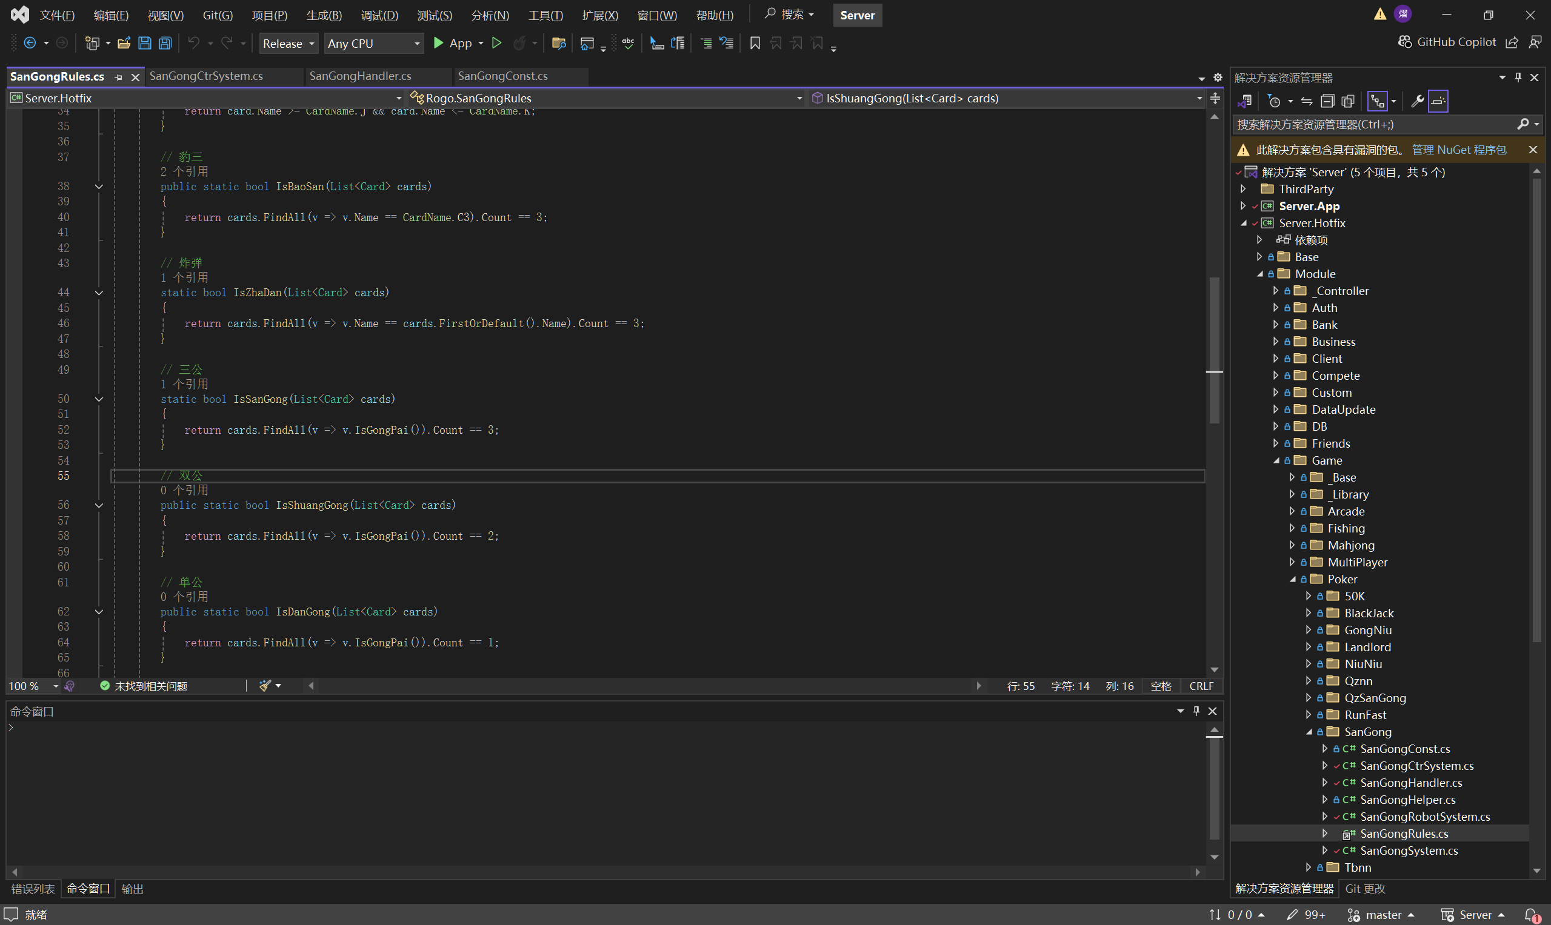Screen dimensions: 1551x925
Task: Open GitHub Copilot in title bar
Action: coord(1447,42)
